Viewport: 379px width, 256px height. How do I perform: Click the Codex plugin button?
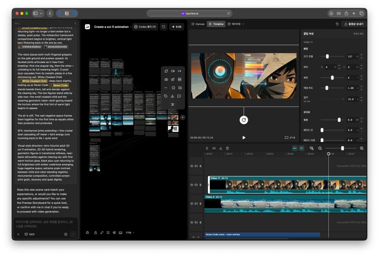tap(145, 27)
